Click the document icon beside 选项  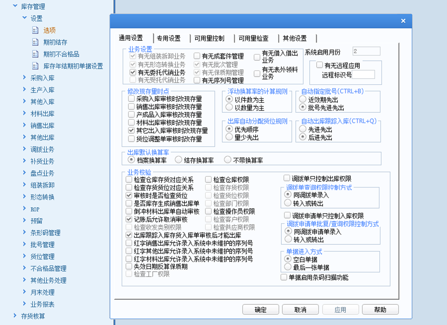(35, 30)
